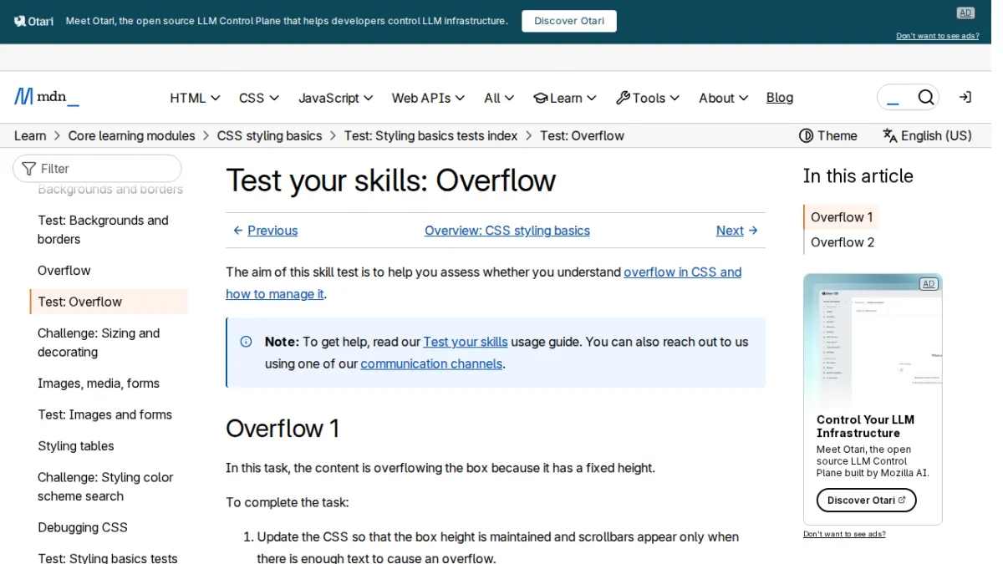The image size is (1003, 564).
Task: Click CSS styling basics in the breadcrumb
Action: coord(270,135)
